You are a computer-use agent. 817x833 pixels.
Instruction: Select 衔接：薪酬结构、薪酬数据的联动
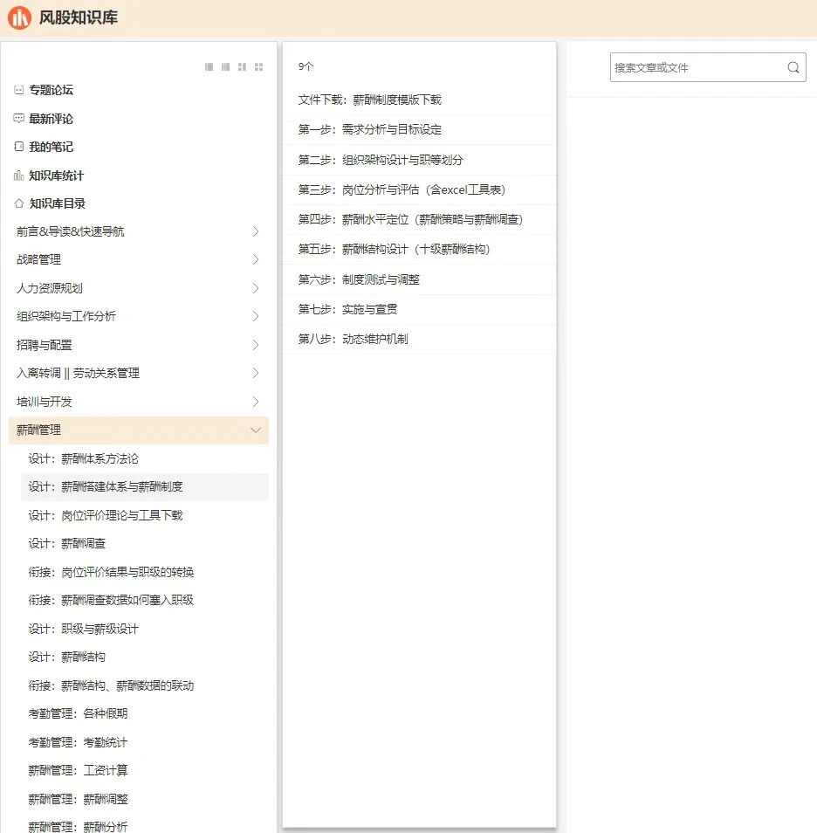[x=111, y=685]
